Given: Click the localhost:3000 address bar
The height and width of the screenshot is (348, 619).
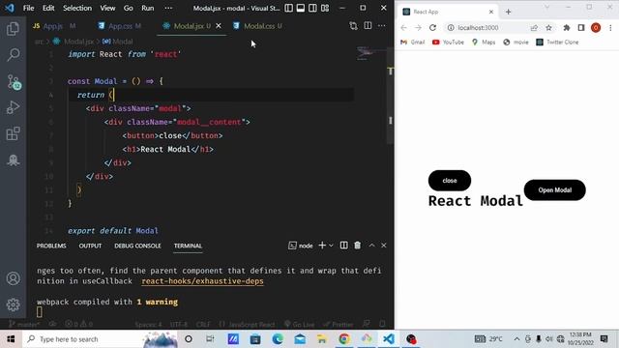Looking at the screenshot, I should point(479,28).
